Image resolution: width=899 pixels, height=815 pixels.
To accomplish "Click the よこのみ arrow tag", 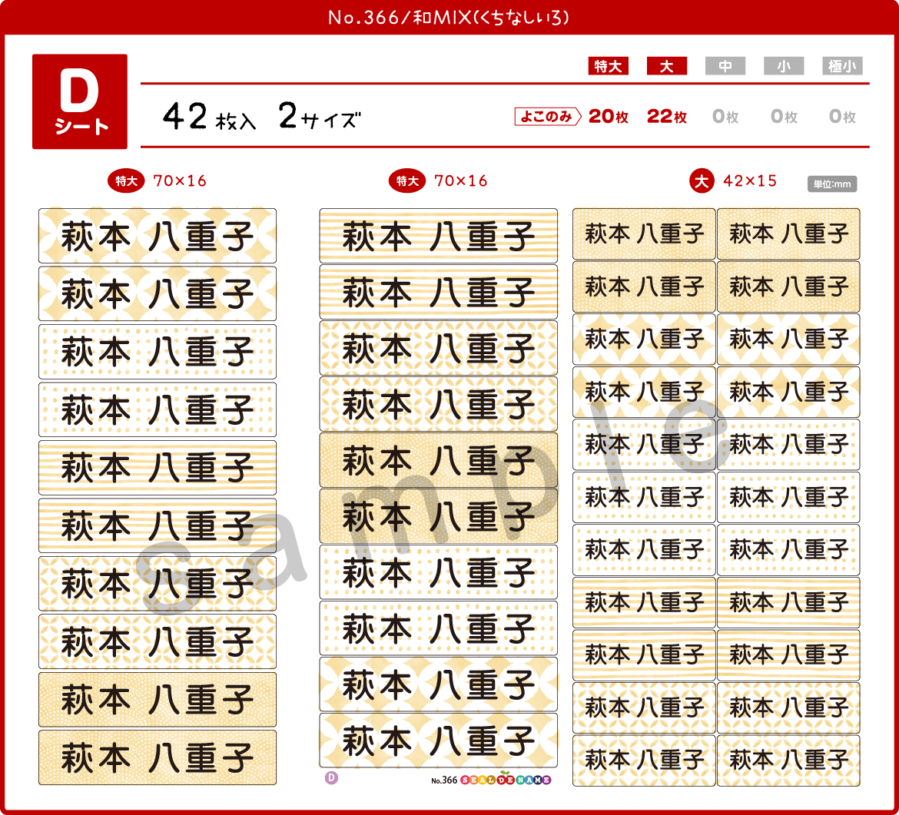I will [548, 116].
